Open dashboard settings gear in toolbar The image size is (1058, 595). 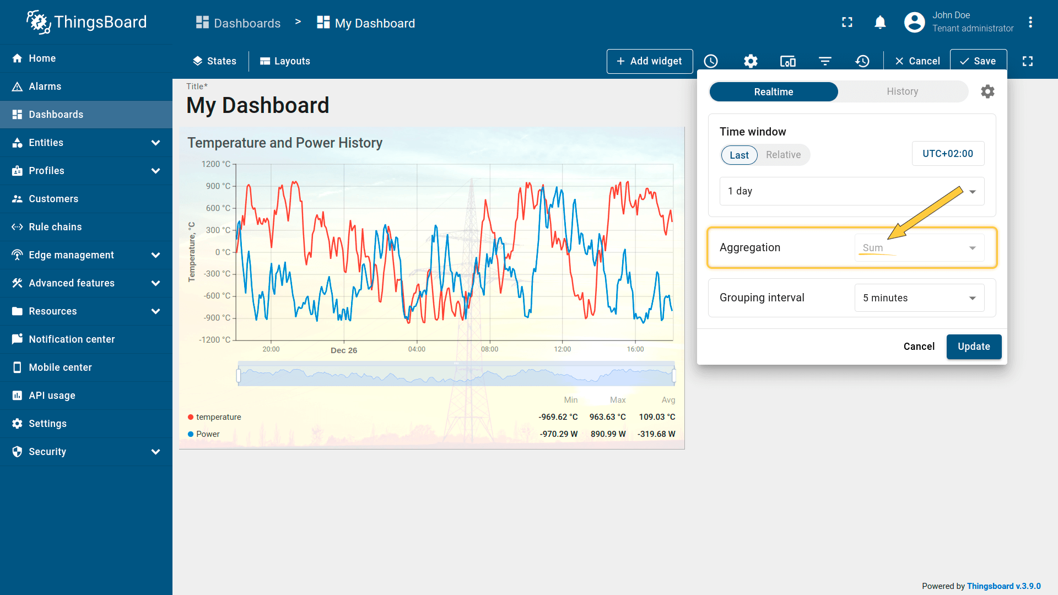click(x=751, y=61)
